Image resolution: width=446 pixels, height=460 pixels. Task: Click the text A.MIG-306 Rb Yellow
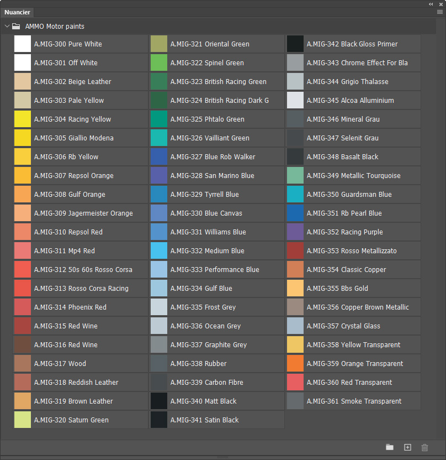[x=66, y=156]
